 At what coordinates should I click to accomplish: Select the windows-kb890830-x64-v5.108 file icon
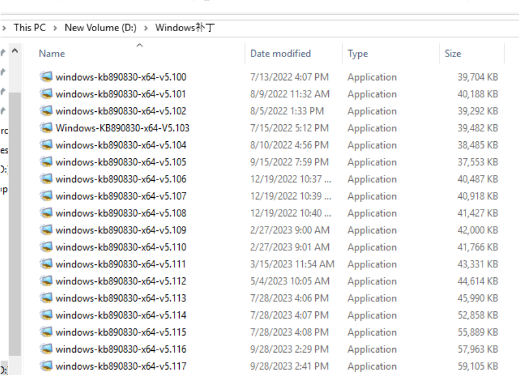(46, 213)
